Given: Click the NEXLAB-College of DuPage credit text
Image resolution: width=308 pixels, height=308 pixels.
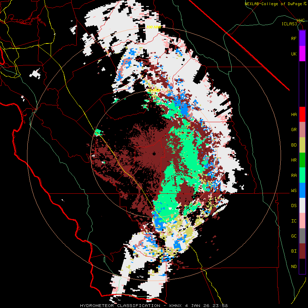Looking at the screenshot, I should click(x=275, y=4).
